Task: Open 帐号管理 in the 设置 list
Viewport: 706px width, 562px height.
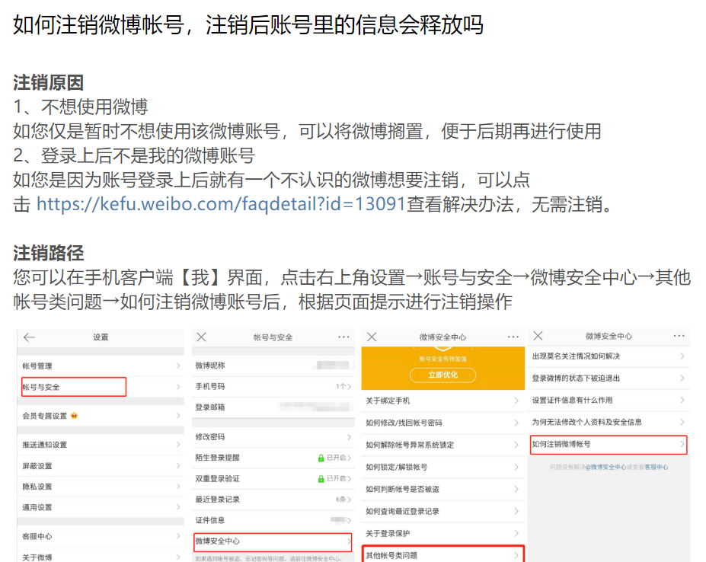Action: (101, 366)
